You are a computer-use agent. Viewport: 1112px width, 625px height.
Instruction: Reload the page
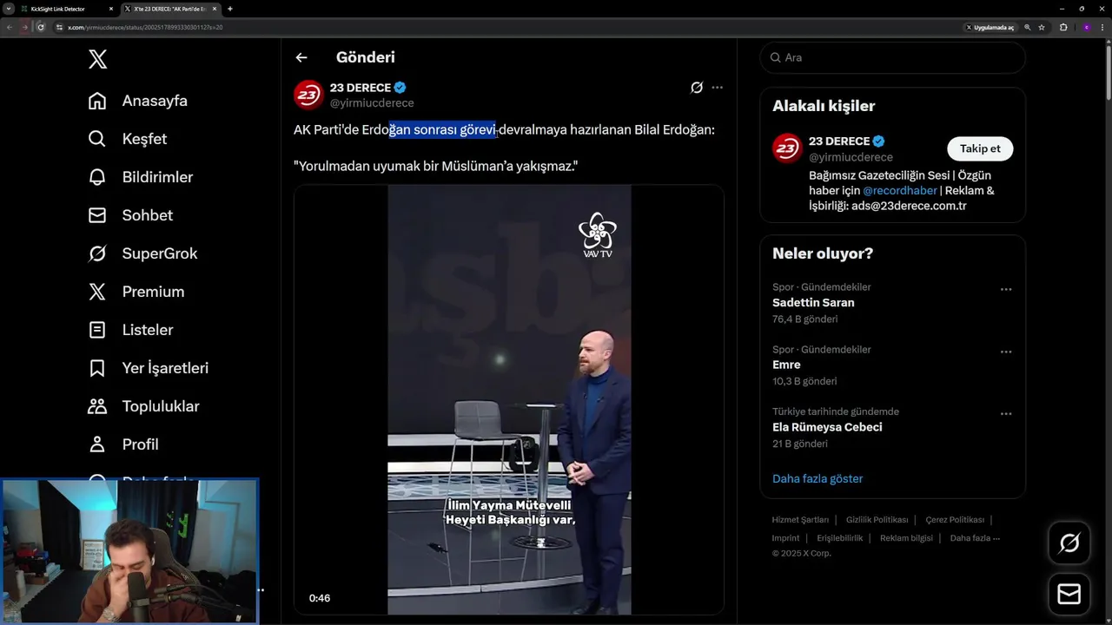(41, 27)
